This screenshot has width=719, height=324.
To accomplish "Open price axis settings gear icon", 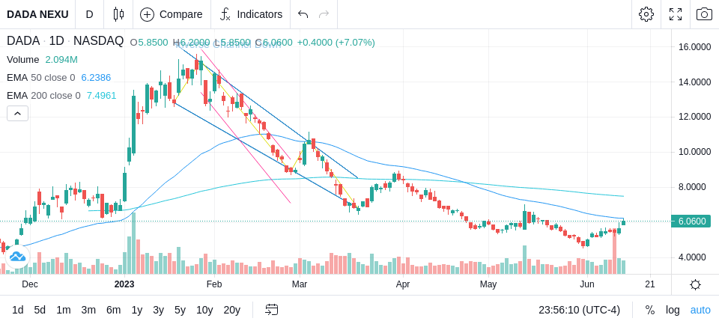I will [x=695, y=284].
